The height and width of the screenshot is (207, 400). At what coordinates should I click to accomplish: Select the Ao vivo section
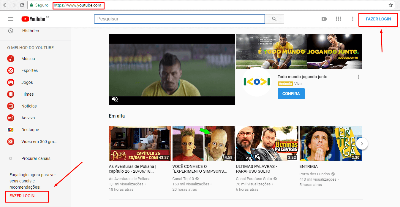tap(28, 118)
